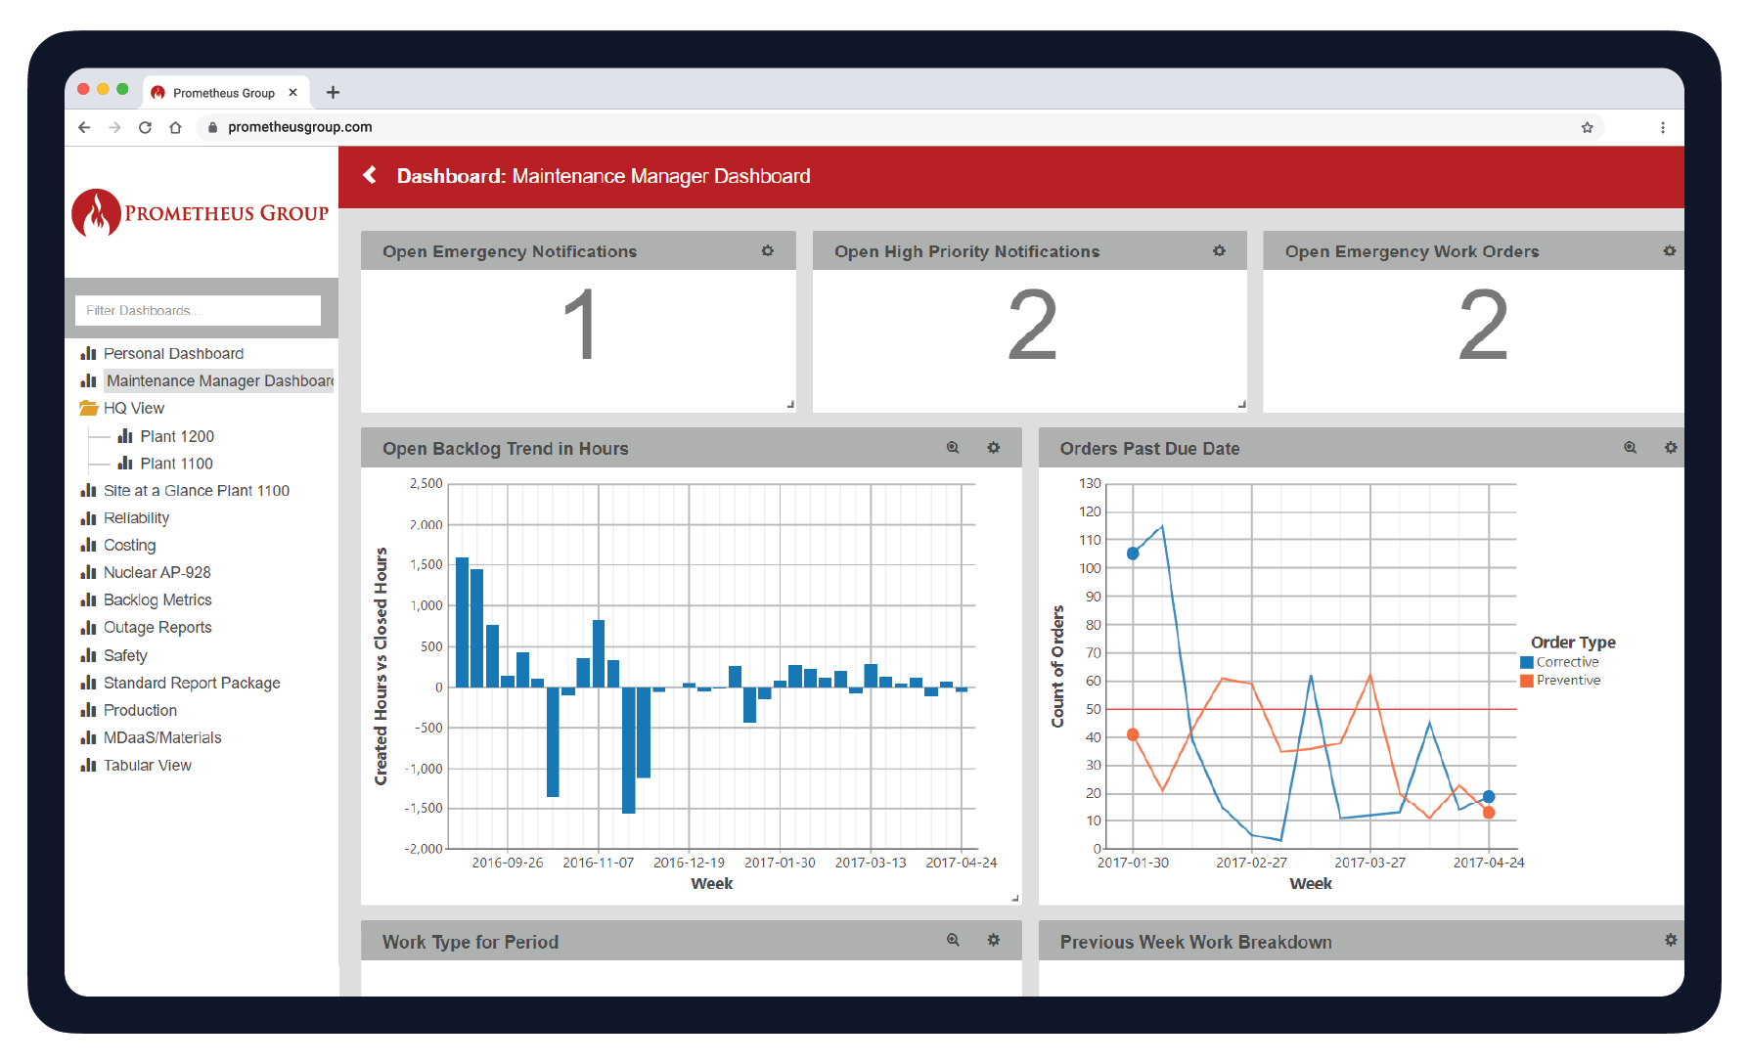Switch to the Prometheus Group browser tab
This screenshot has width=1749, height=1064.
point(223,92)
